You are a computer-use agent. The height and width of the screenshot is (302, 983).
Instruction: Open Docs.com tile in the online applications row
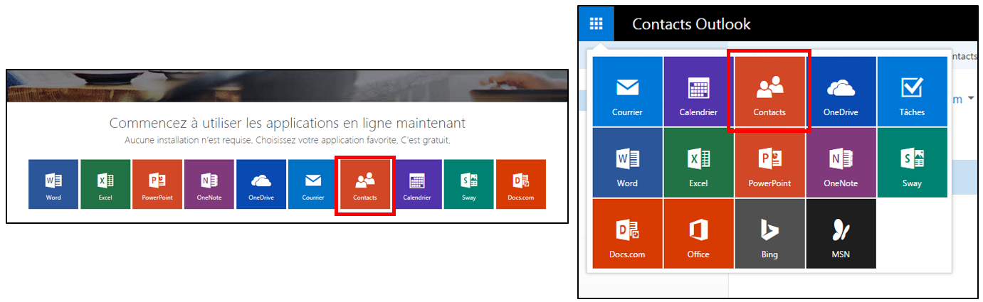tap(521, 184)
